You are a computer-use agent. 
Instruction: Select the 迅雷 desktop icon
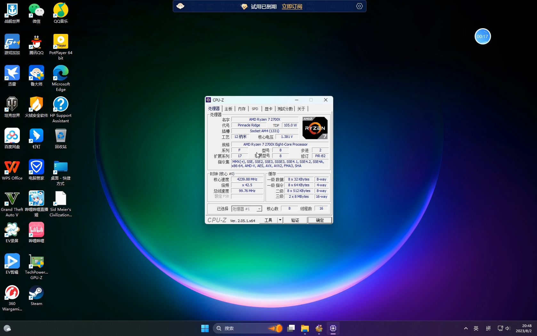click(x=12, y=76)
